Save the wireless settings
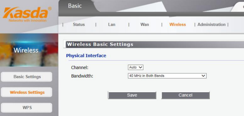 coord(132,95)
